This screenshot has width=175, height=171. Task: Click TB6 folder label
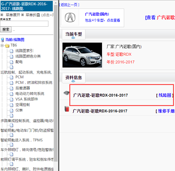[14, 45]
